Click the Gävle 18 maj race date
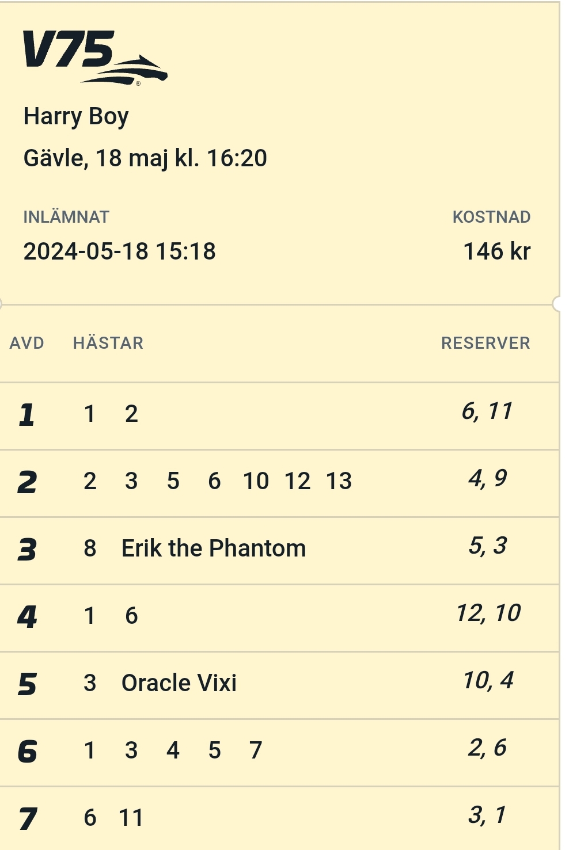588x850 pixels. 145,158
